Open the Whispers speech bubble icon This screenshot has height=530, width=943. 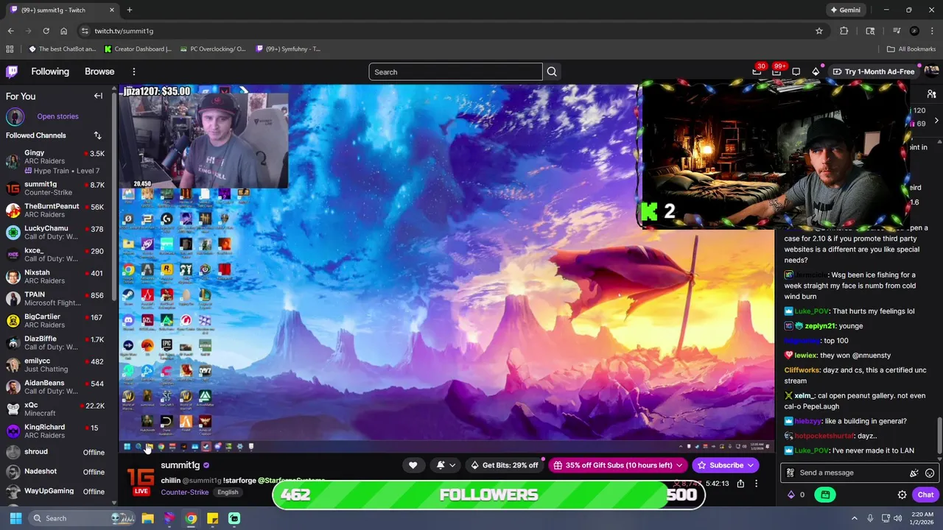pyautogui.click(x=796, y=71)
